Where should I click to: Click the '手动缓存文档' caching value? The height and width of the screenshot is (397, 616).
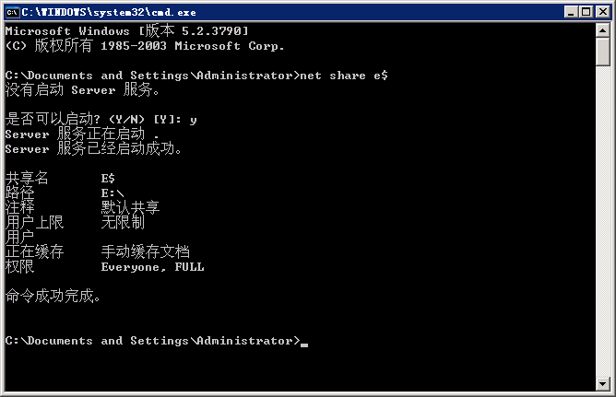pos(146,251)
